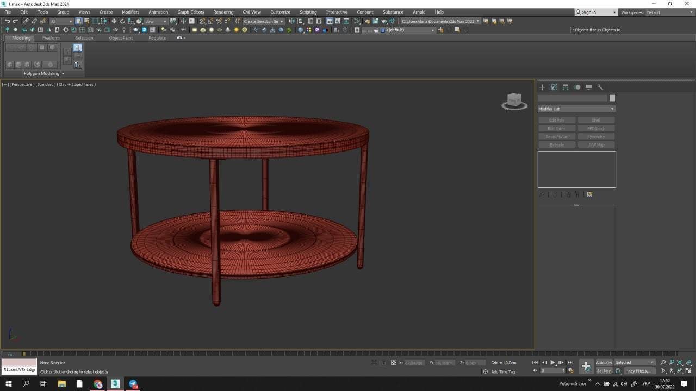This screenshot has height=391, width=696.
Task: Switch to the Freeform ribbon tab
Action: pos(51,38)
